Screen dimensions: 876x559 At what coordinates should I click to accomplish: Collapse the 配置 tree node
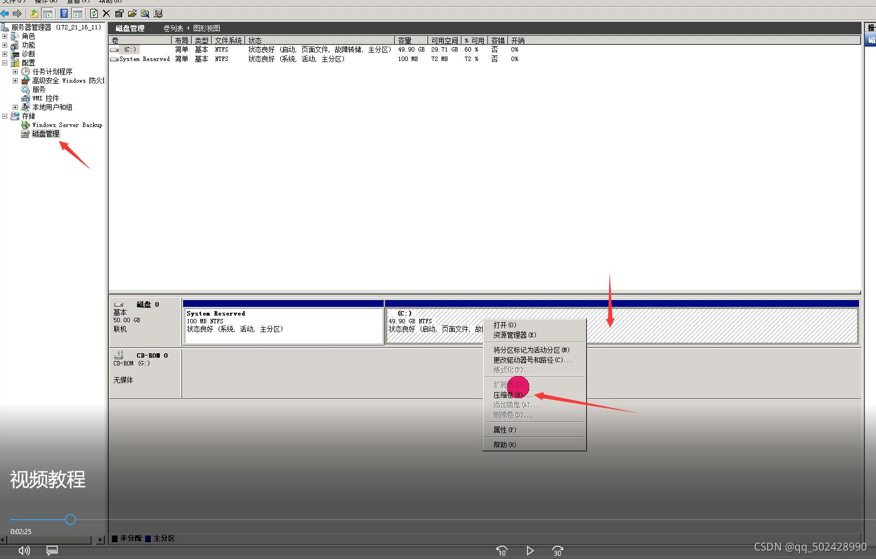pyautogui.click(x=4, y=63)
